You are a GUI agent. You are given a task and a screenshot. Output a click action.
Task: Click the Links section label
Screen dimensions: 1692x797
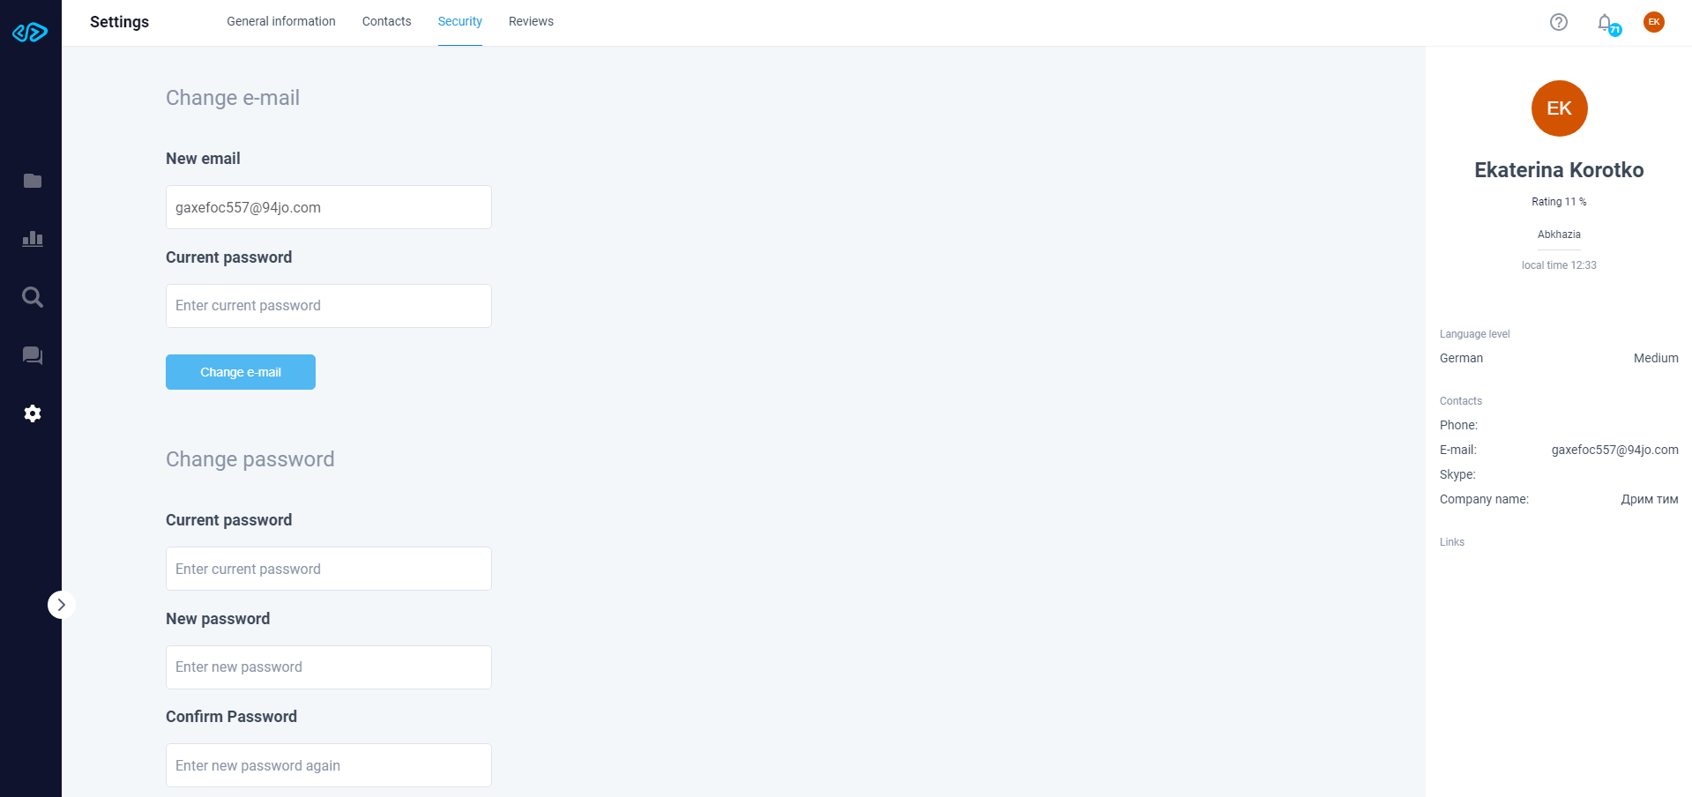coord(1452,542)
